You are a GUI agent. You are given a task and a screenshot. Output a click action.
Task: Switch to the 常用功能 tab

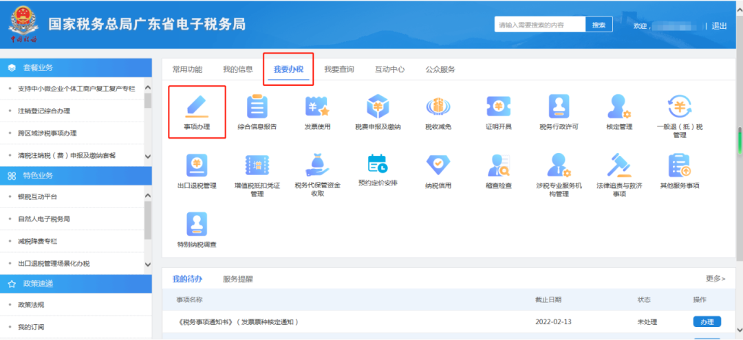click(x=187, y=69)
